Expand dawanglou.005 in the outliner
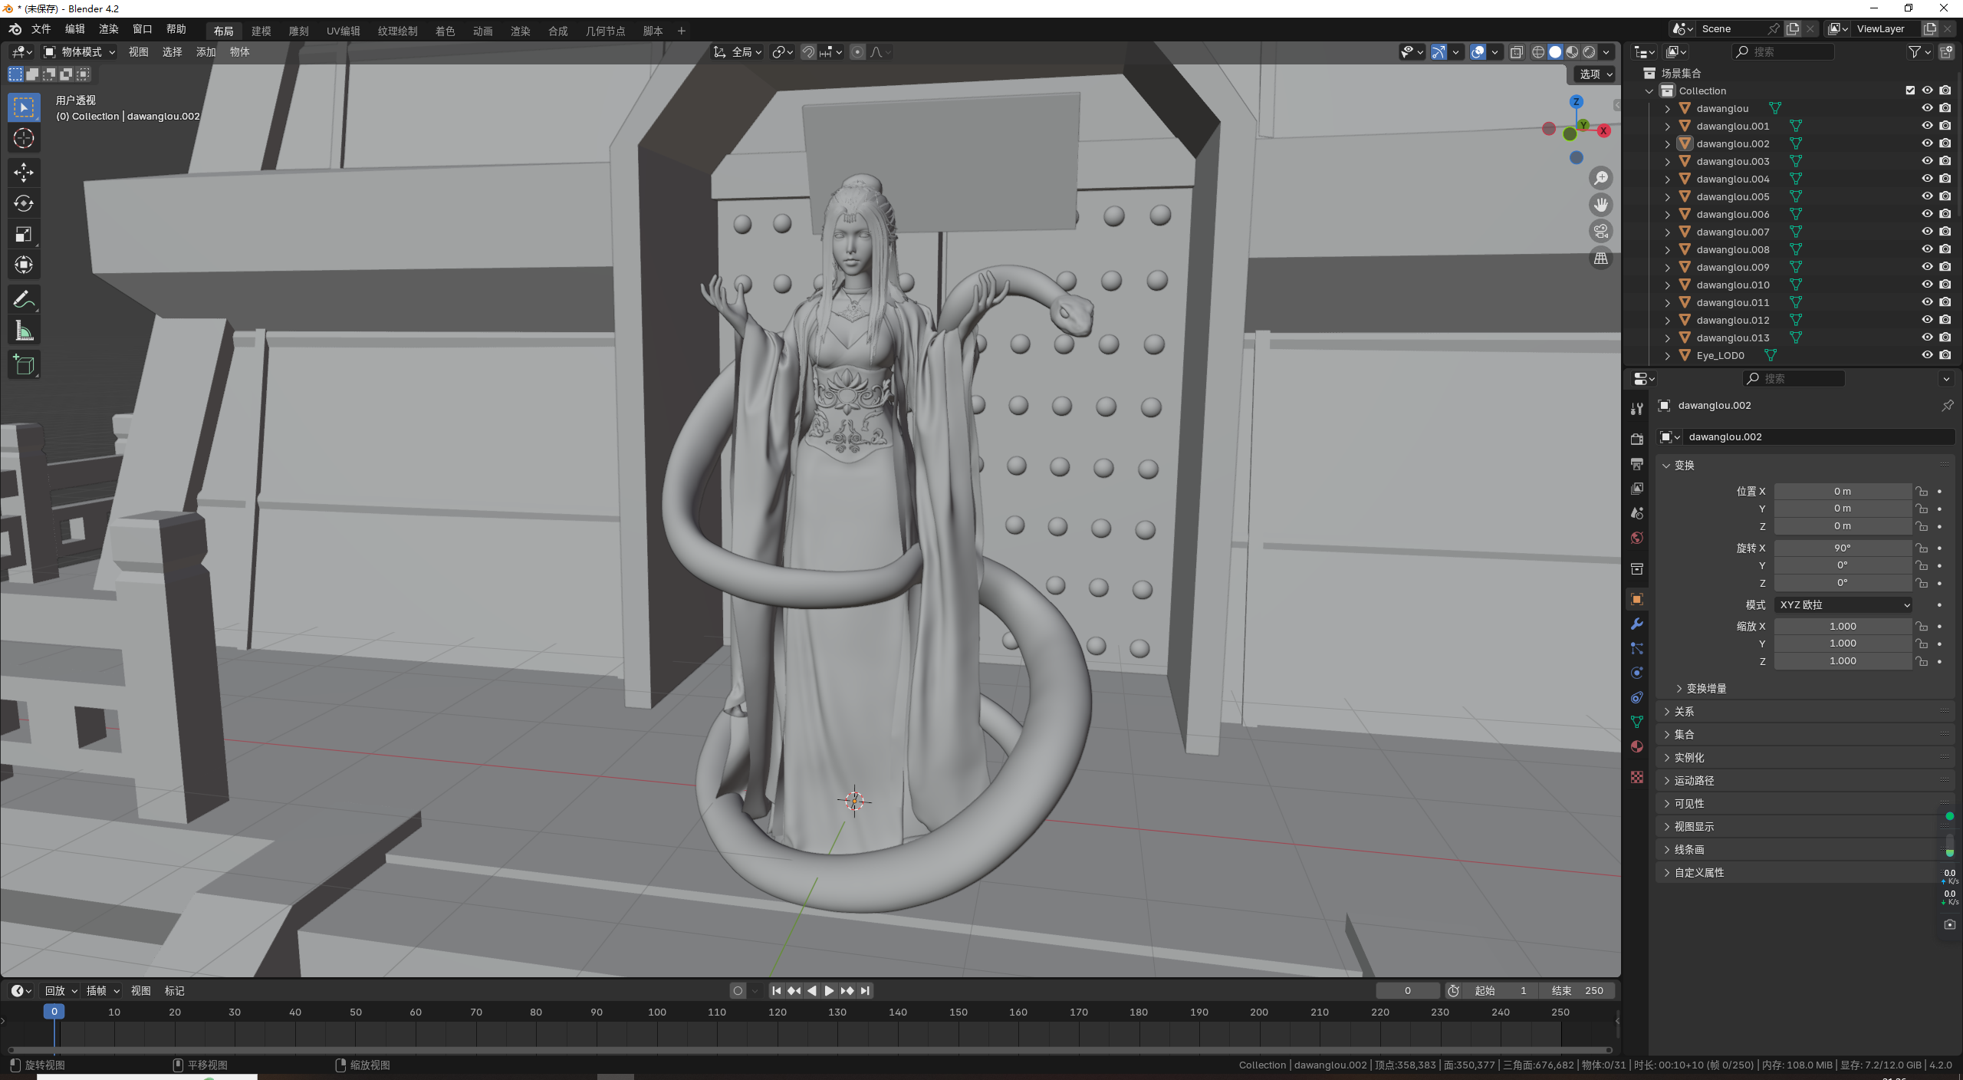This screenshot has width=1963, height=1080. pyautogui.click(x=1667, y=196)
